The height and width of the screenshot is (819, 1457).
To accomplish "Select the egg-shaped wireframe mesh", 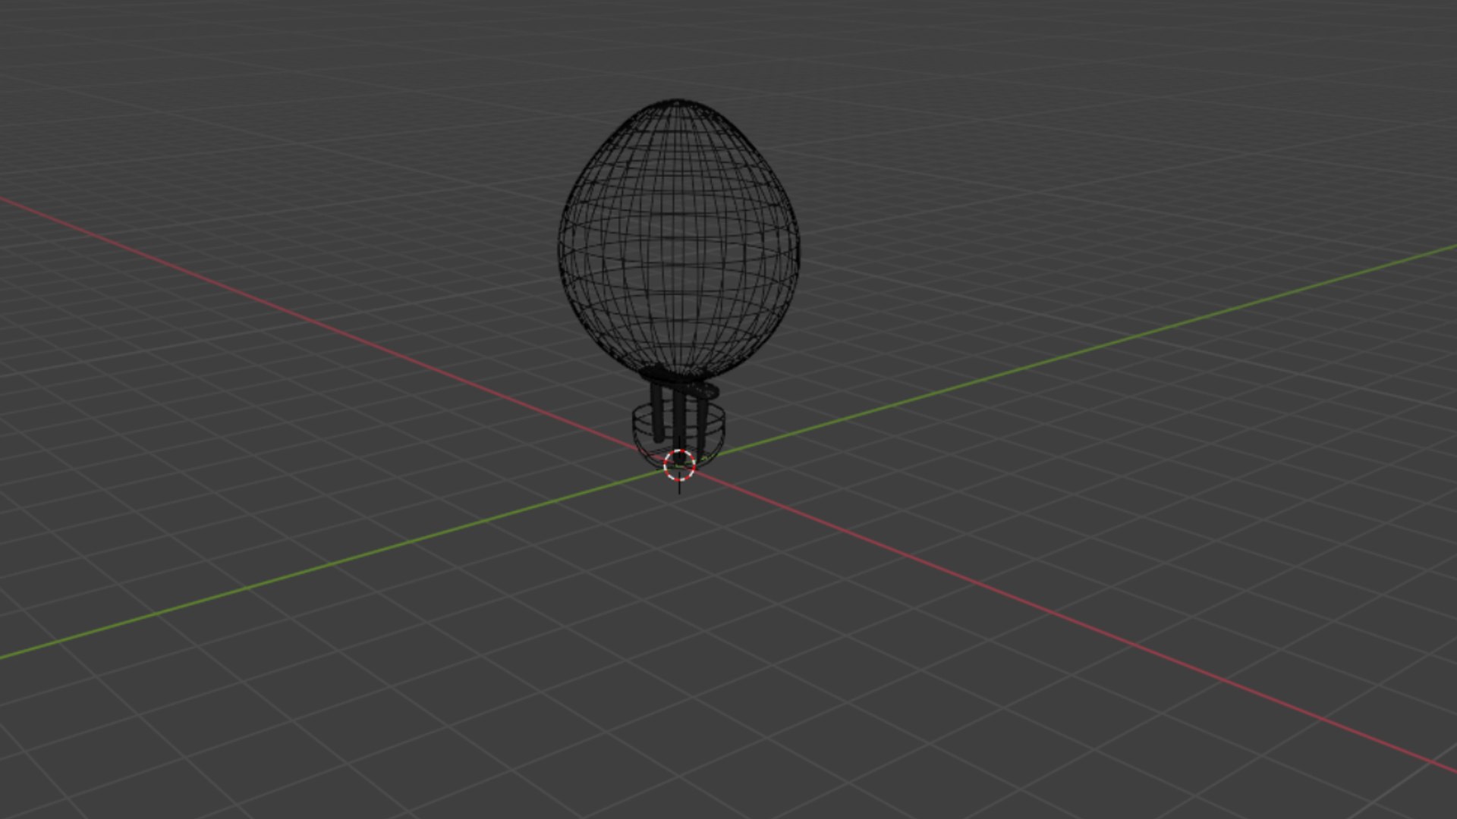I will (x=678, y=239).
